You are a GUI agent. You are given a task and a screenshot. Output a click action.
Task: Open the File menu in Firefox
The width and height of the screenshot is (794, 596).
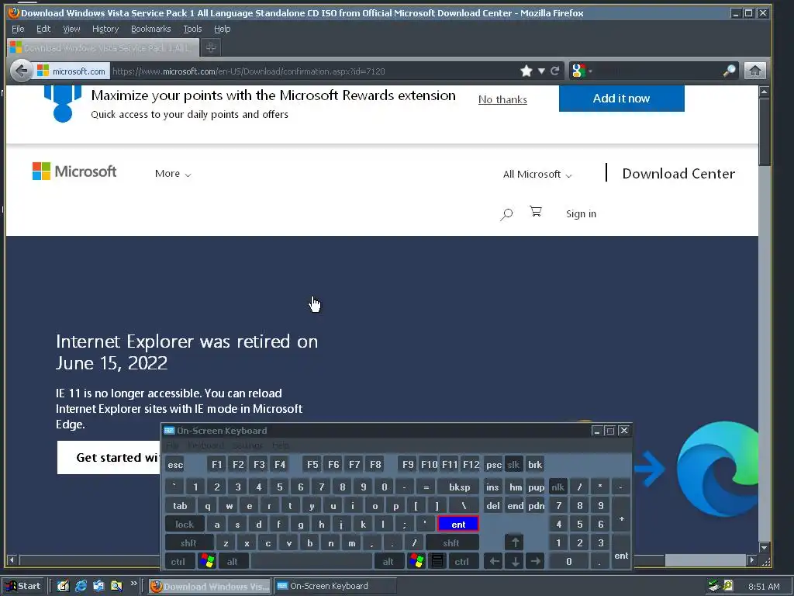18,29
